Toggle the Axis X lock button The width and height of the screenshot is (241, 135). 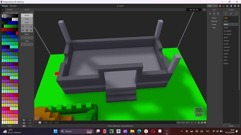(23, 44)
